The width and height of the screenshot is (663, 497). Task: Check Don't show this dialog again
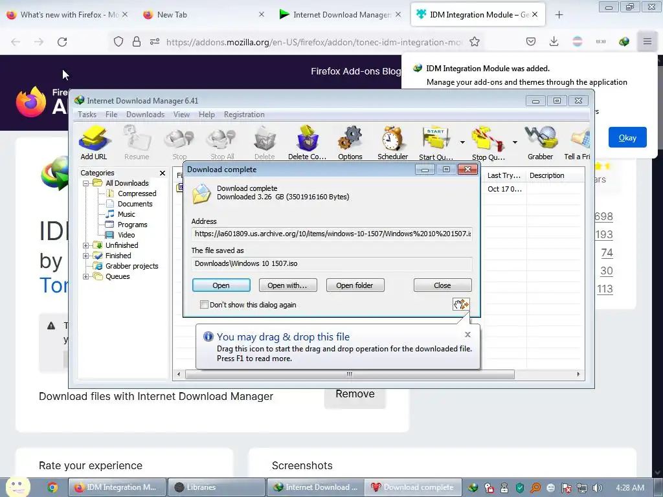pyautogui.click(x=204, y=305)
